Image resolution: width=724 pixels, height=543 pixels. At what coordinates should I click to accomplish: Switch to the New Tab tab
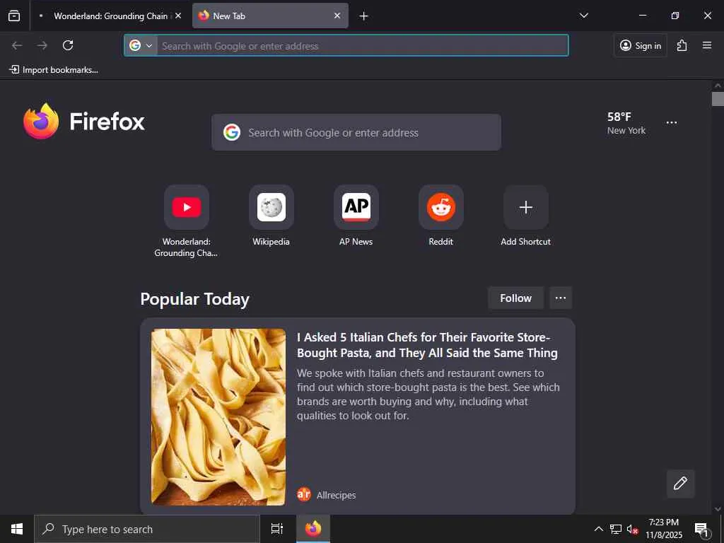tap(270, 16)
